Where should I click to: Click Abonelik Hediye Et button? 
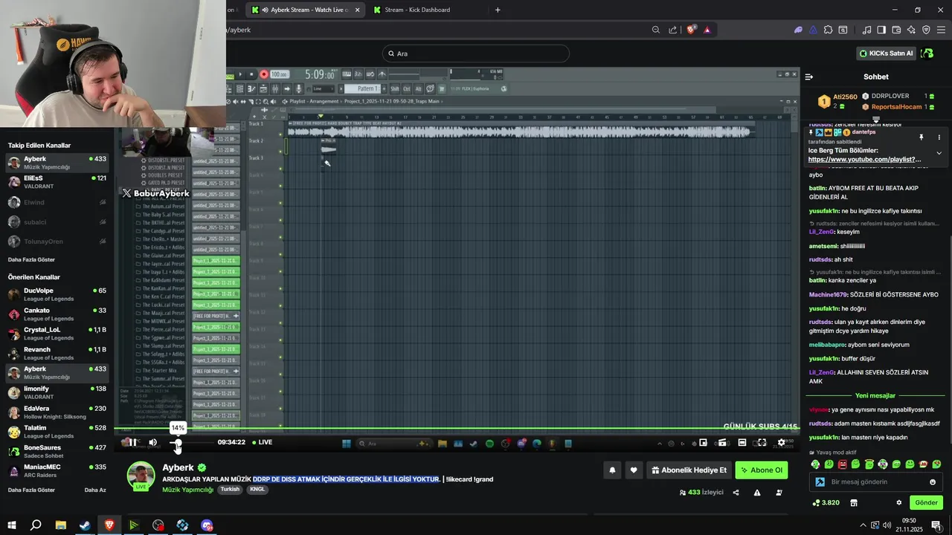point(689,470)
